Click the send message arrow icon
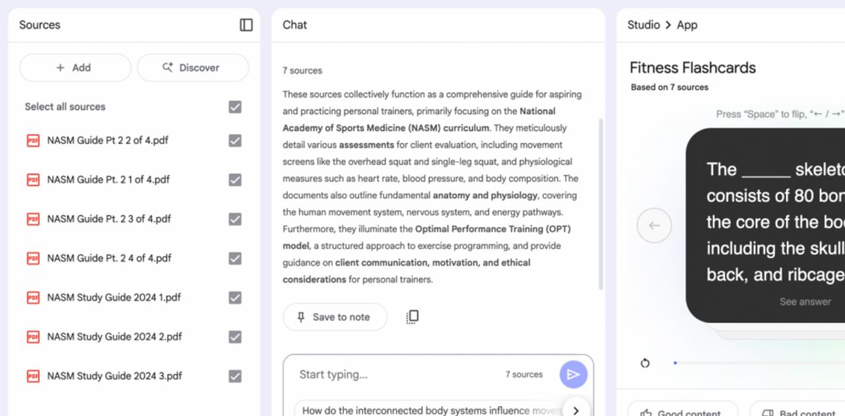The image size is (845, 416). point(573,374)
